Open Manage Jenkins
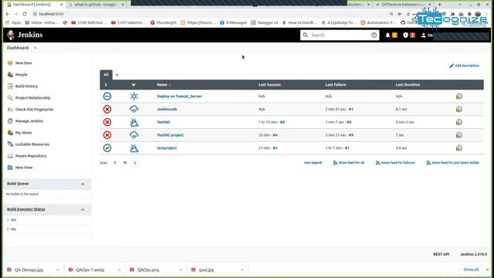The width and height of the screenshot is (494, 278). pos(29,121)
